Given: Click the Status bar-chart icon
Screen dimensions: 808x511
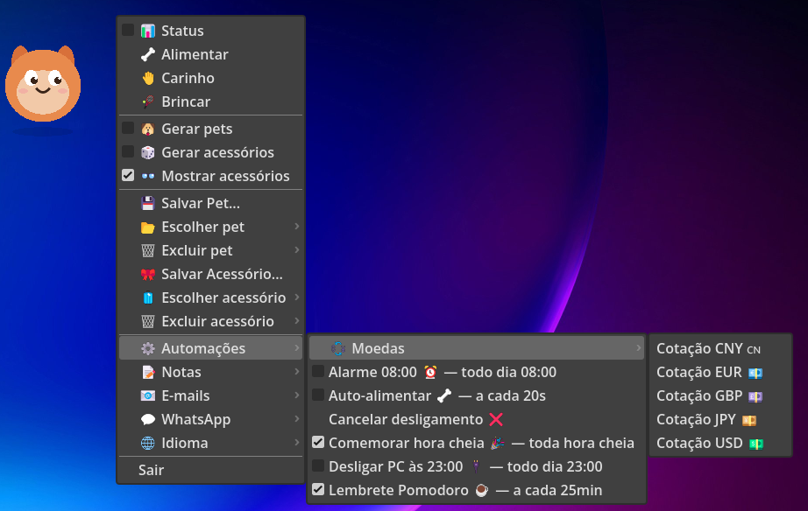Looking at the screenshot, I should [148, 31].
